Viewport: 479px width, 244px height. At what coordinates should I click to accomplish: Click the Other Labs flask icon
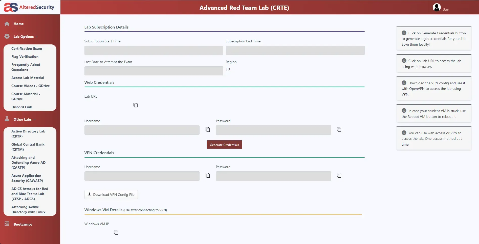(x=7, y=119)
